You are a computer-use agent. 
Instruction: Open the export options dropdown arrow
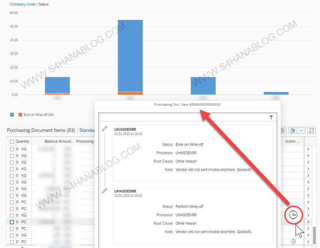[301, 130]
